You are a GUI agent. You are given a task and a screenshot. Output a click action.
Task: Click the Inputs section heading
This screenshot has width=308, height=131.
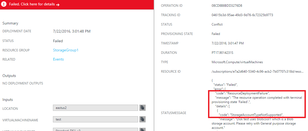point(8,100)
